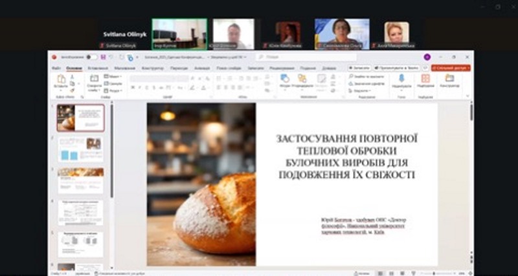Click the Present in Teams button
518x276 pixels.
point(396,67)
